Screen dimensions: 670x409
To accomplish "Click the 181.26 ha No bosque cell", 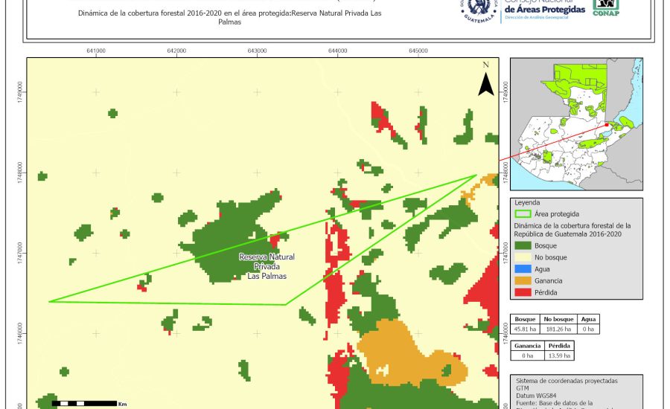I will [558, 328].
